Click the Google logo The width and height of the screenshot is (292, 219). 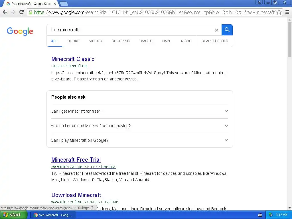tap(20, 31)
